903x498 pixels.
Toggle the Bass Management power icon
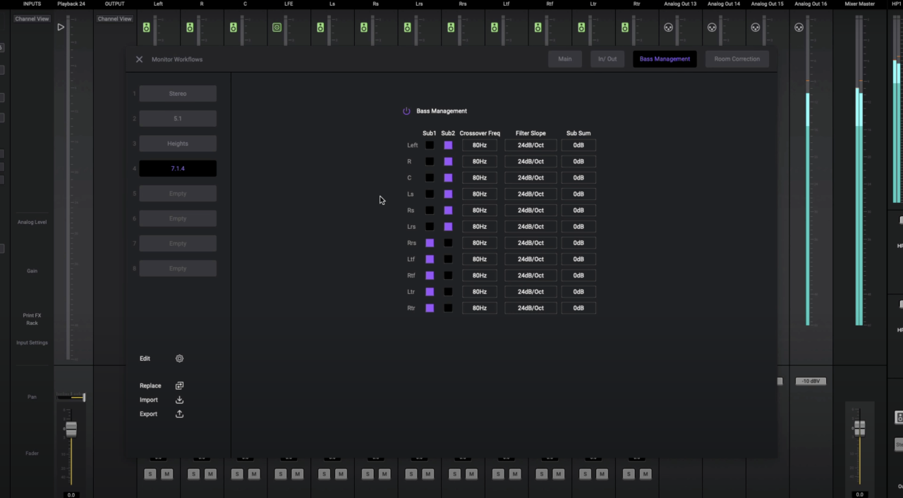tap(406, 111)
